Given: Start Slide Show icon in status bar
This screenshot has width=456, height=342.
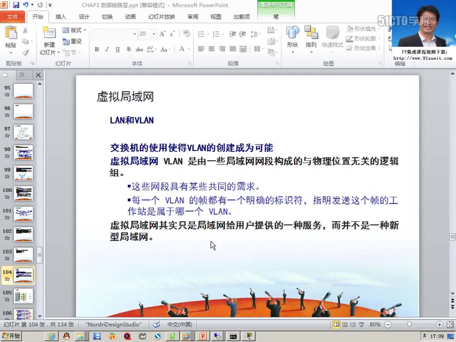Looking at the screenshot, I should (361, 325).
